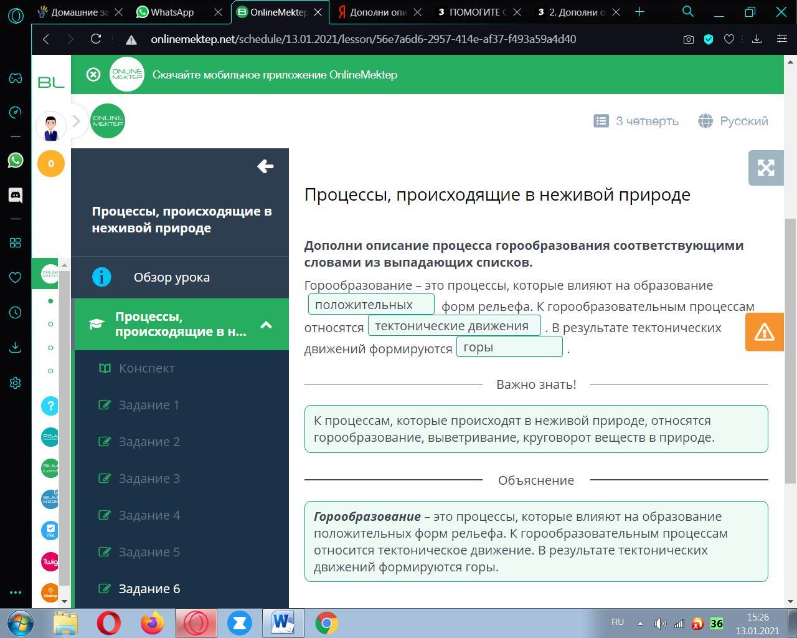Open Downloads icon in Opera sidebar

tap(16, 347)
